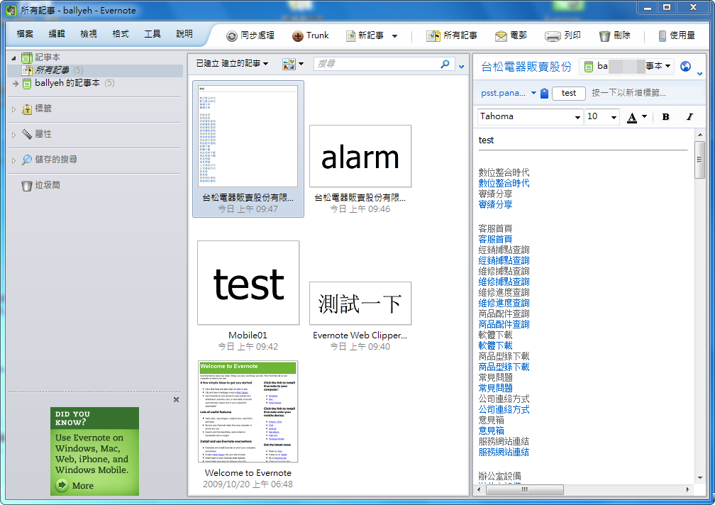Click the Evernote app icon in title bar

(11, 10)
